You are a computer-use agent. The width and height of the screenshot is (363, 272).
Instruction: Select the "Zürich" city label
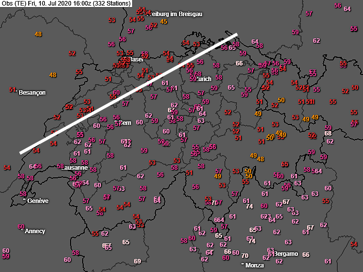[204, 79]
